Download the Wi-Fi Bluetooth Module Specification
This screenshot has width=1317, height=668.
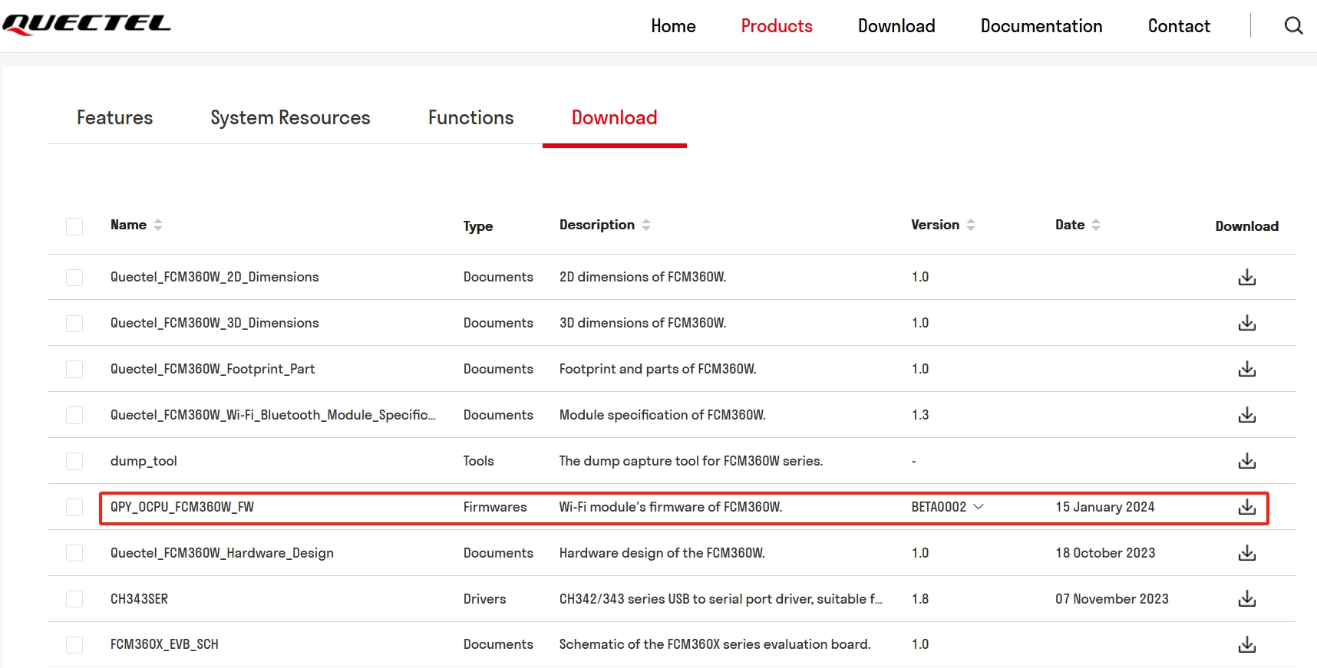click(x=1247, y=415)
